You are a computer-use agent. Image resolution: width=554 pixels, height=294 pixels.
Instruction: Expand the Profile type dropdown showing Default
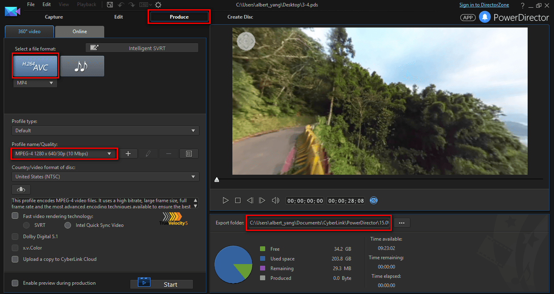tap(105, 131)
